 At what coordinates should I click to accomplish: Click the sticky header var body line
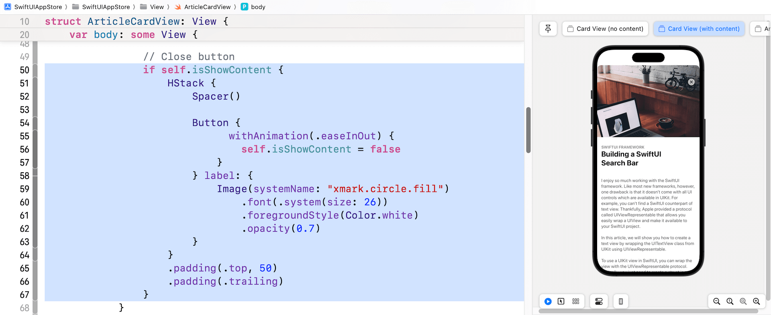tap(262, 34)
